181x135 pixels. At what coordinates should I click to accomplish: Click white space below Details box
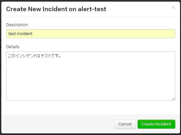pyautogui.click(x=91, y=108)
